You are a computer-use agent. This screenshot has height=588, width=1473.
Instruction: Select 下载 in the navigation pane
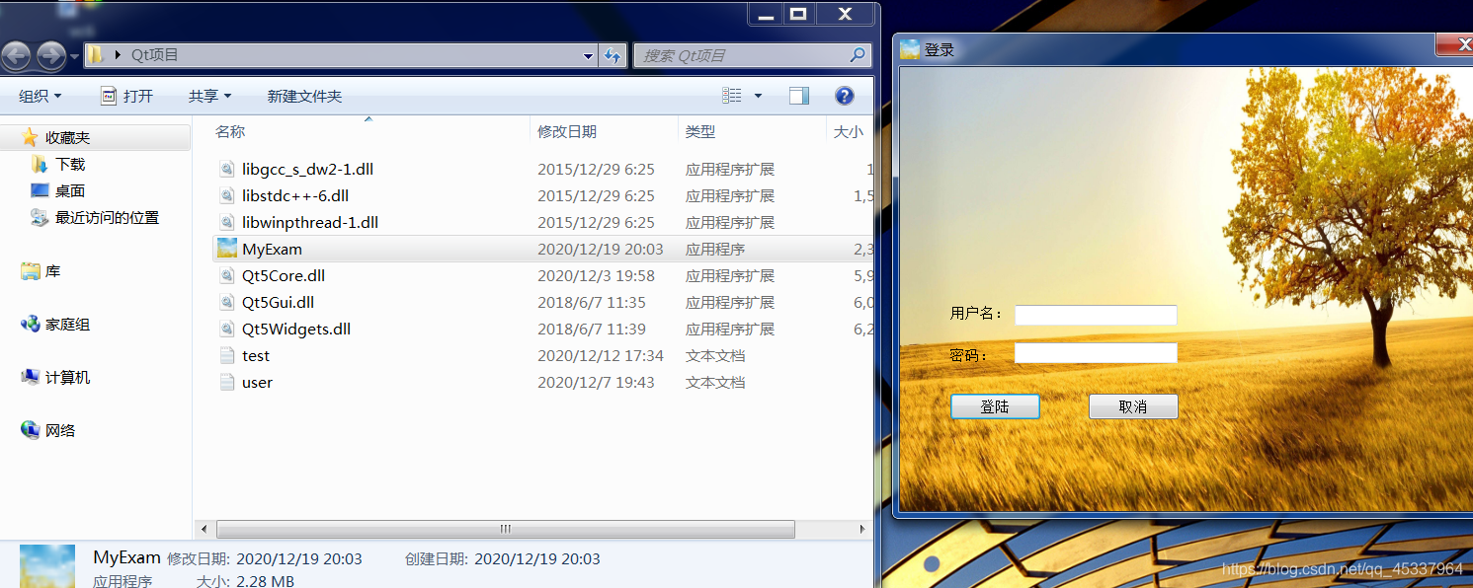(x=70, y=165)
